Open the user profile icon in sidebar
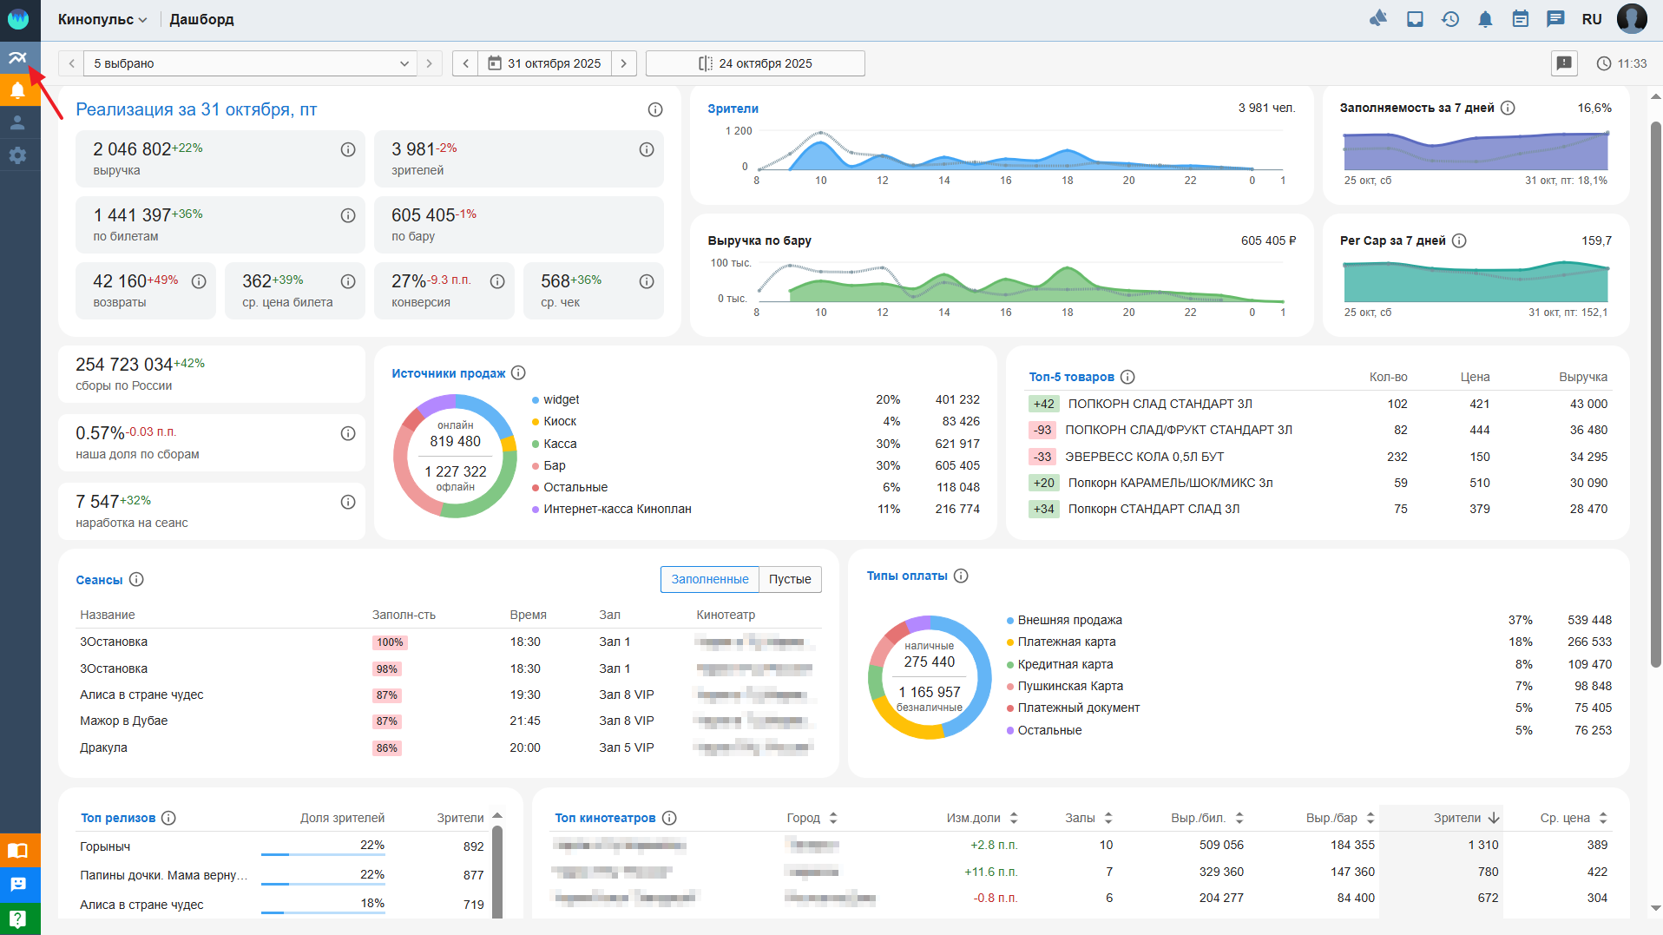 [x=18, y=123]
